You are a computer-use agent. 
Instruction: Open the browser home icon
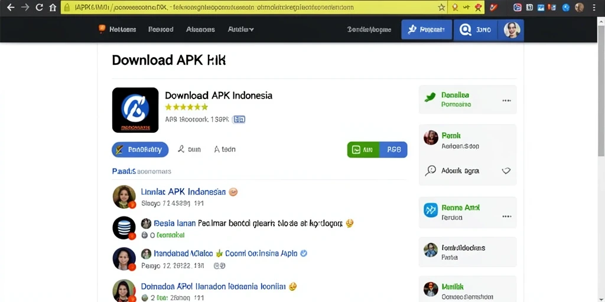pyautogui.click(x=53, y=7)
